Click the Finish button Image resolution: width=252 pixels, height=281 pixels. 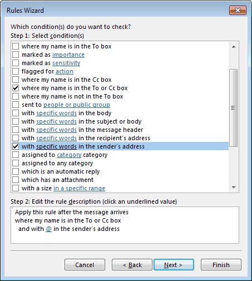click(221, 265)
